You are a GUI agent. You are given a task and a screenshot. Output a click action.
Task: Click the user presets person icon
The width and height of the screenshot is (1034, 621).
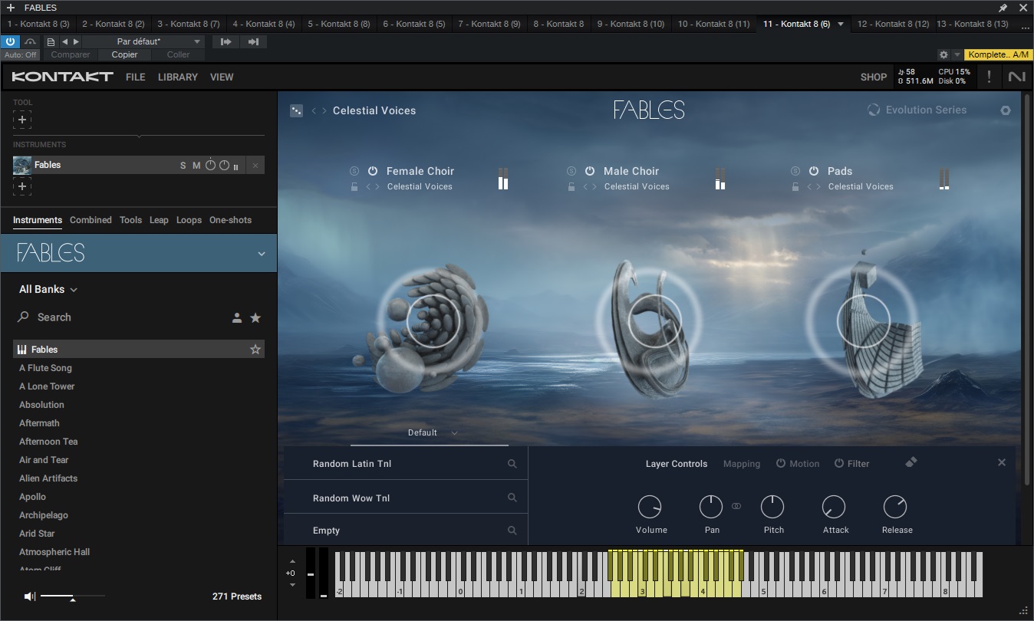(x=237, y=317)
